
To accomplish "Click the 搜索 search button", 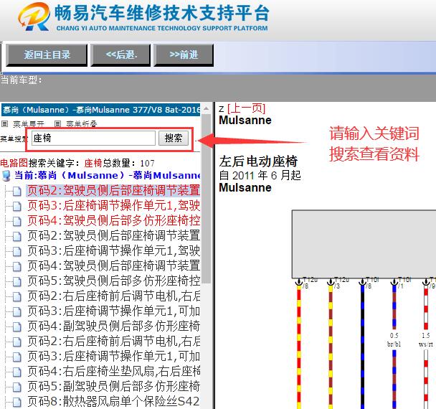I will 174,138.
